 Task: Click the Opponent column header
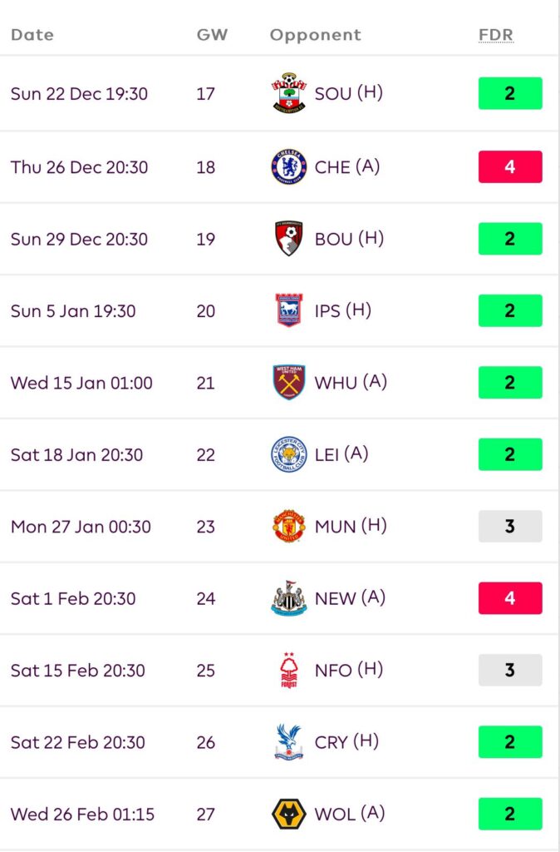[x=316, y=35]
